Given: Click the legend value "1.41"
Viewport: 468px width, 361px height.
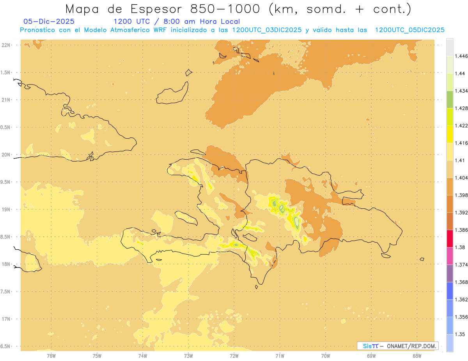Looking at the screenshot, I should point(461,160).
